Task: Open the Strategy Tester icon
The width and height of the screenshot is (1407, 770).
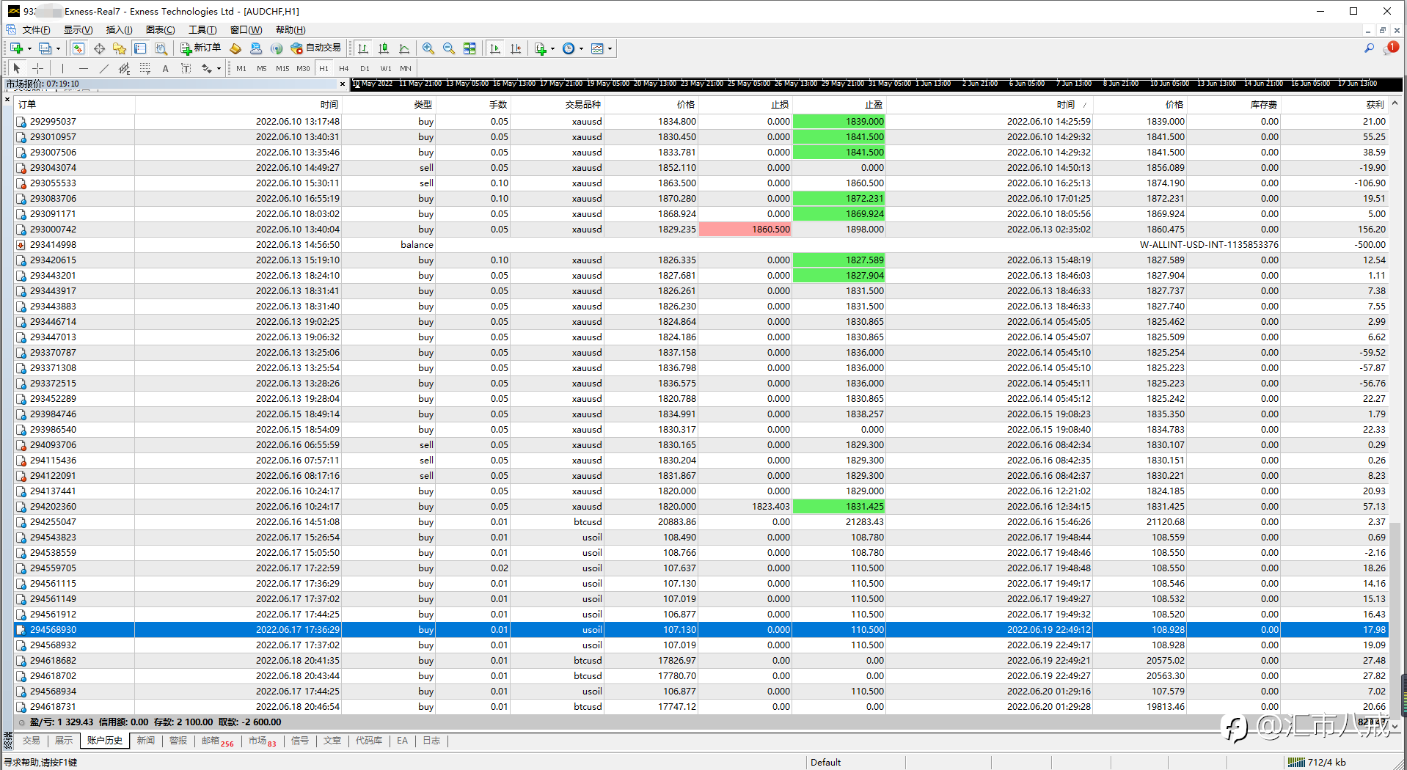Action: 161,48
